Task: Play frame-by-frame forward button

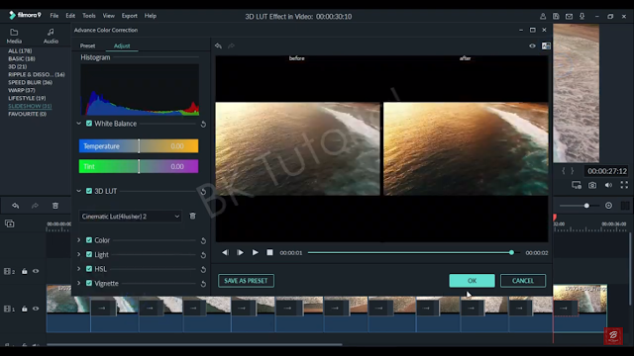Action: pos(240,253)
